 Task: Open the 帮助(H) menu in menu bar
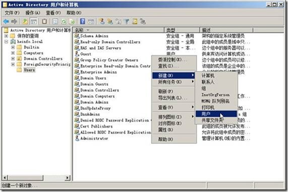(74, 13)
